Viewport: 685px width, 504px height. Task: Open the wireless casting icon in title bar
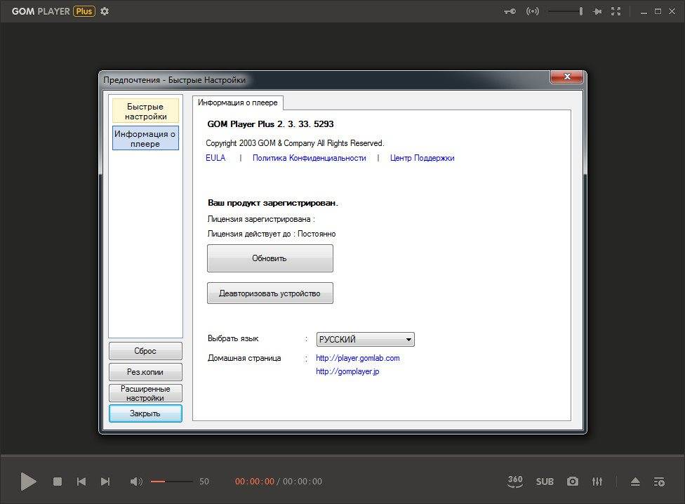pyautogui.click(x=533, y=11)
